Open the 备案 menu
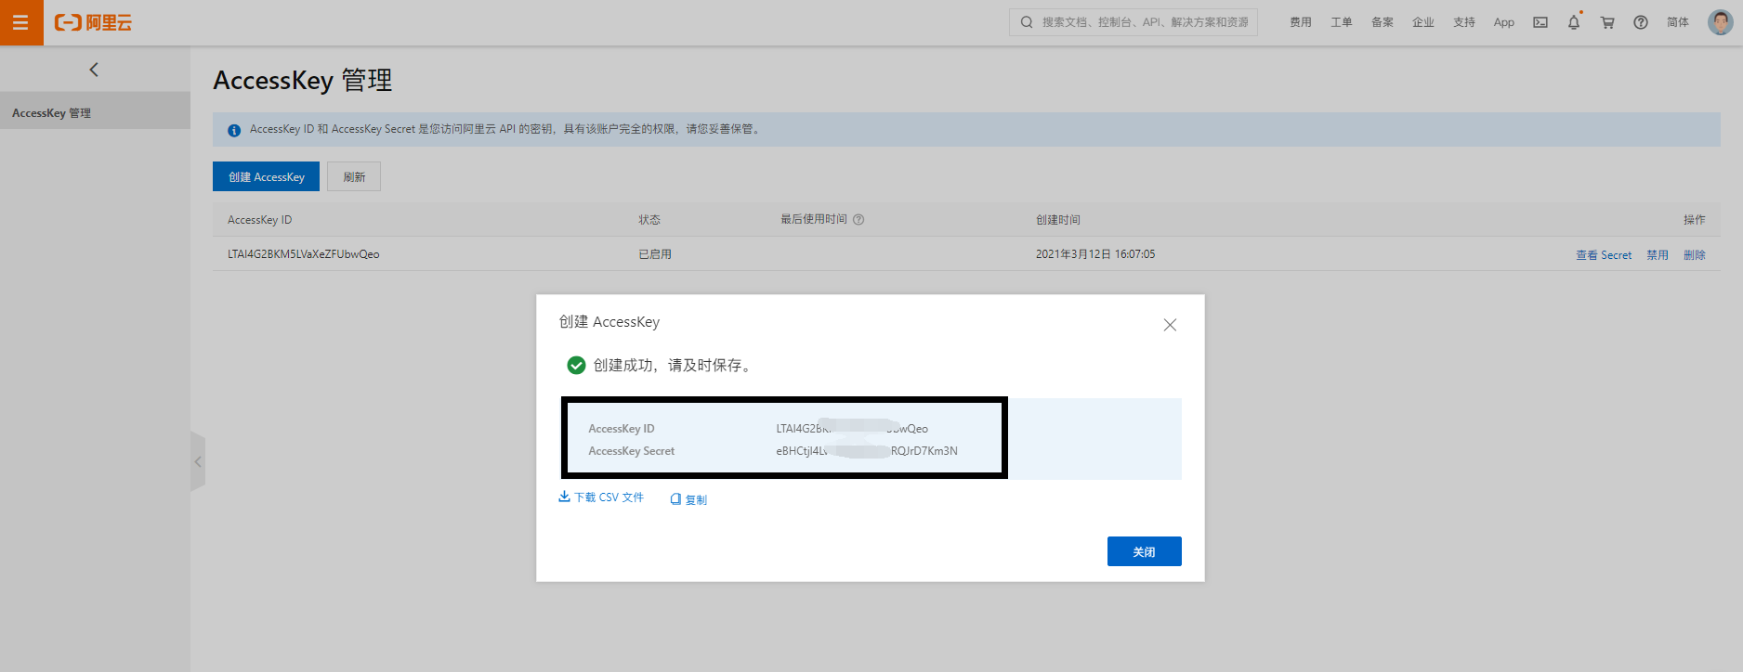The width and height of the screenshot is (1743, 672). (x=1383, y=22)
